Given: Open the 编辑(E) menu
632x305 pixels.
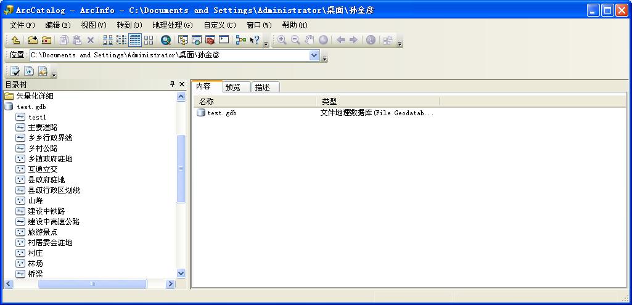Looking at the screenshot, I should point(59,25).
